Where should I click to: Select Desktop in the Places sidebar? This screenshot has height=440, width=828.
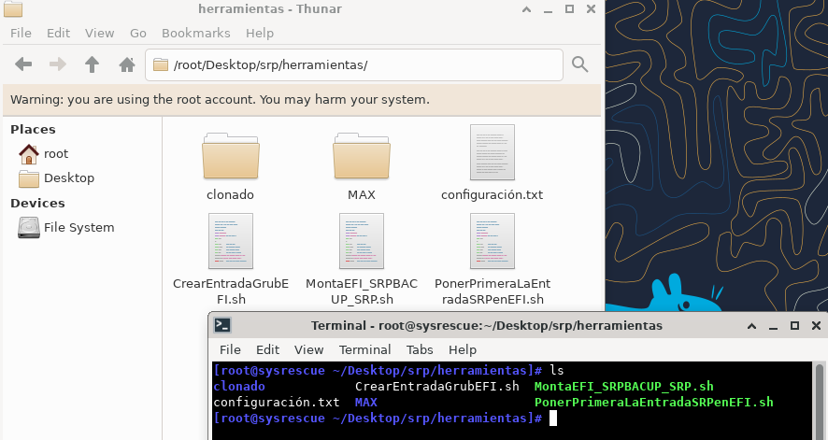pos(68,177)
